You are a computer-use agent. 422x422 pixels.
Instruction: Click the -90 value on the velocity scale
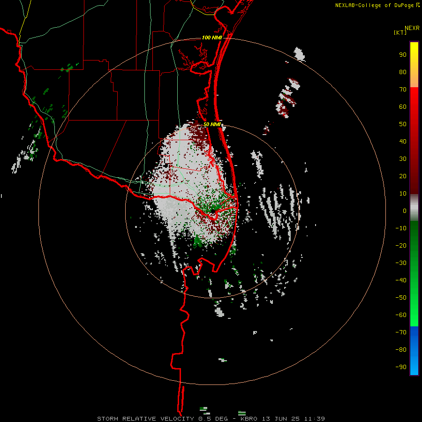tap(401, 367)
